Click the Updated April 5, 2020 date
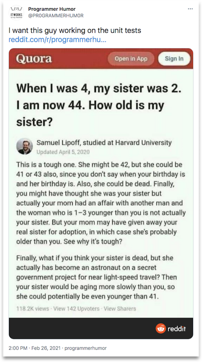Viewport: 202px width, 362px height. pyautogui.click(x=63, y=152)
